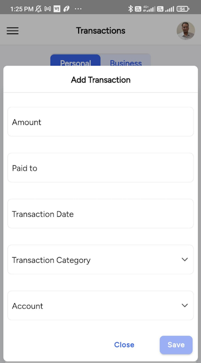Open the hamburger navigation menu
Screen dimensions: 201x363
click(x=12, y=31)
